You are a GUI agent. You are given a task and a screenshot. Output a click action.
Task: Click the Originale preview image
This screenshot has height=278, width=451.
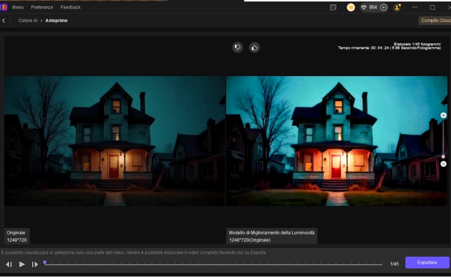tap(115, 141)
